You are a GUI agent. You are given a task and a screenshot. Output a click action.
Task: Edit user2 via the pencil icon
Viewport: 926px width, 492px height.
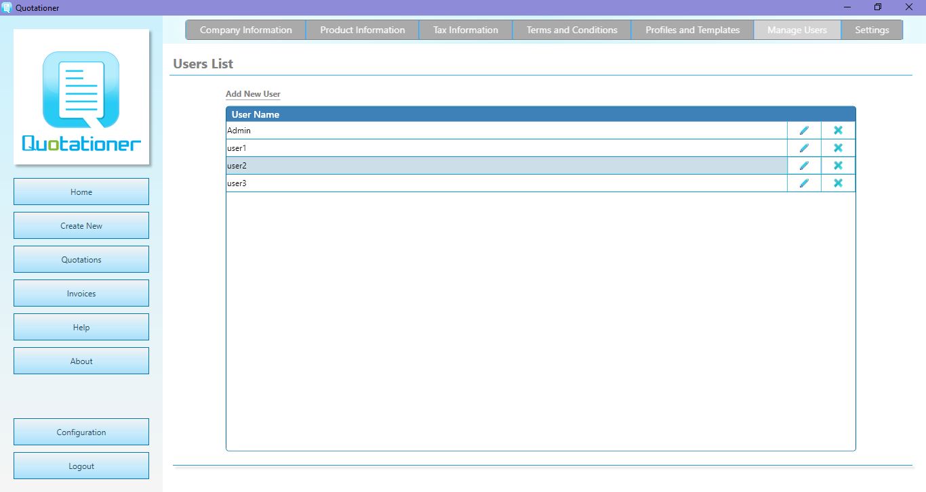pyautogui.click(x=804, y=166)
